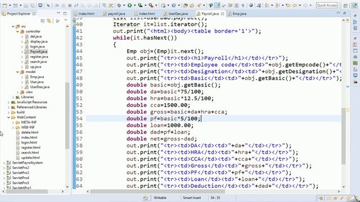
Task: Click the Debug bug icon in toolbar
Action: pyautogui.click(x=119, y=5)
